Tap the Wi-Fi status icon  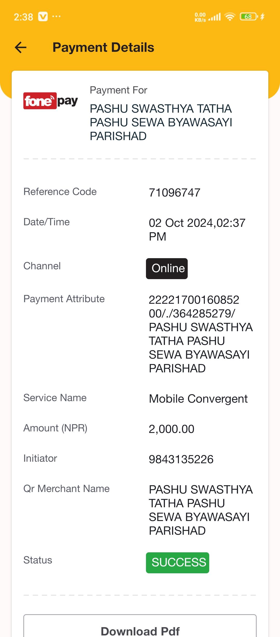point(230,17)
